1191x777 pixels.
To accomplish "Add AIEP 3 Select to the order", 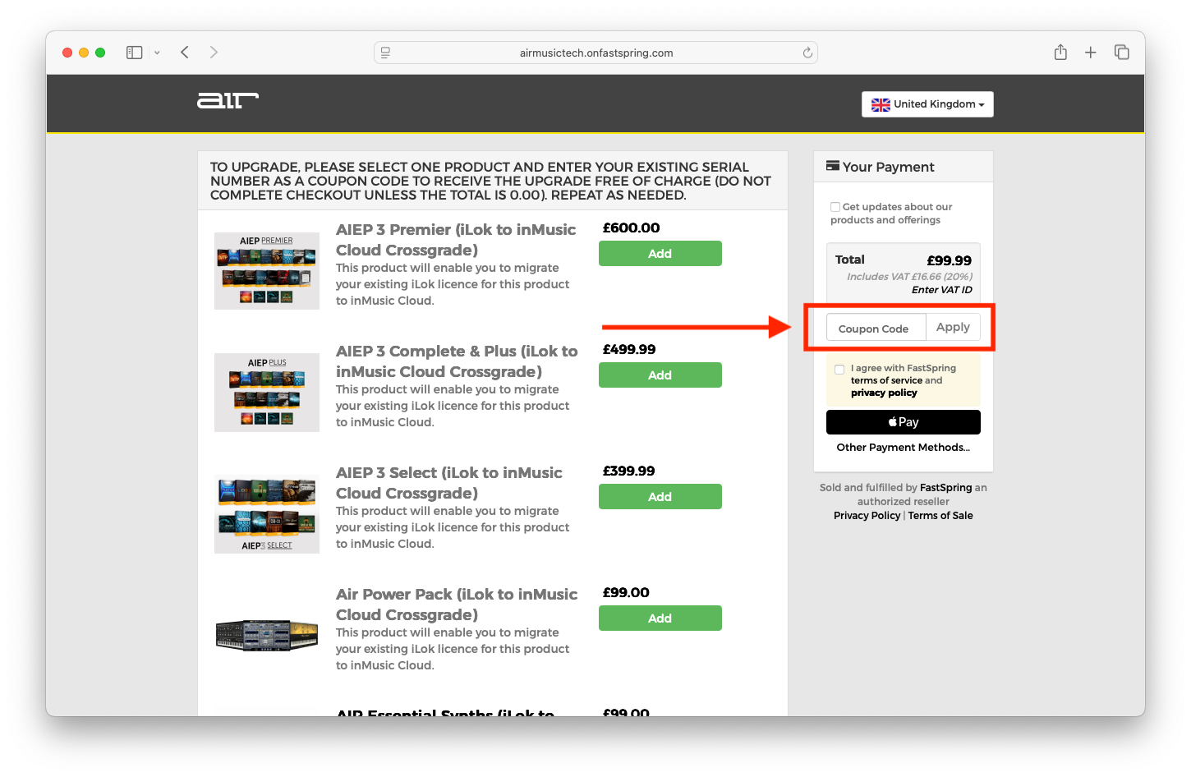I will pyautogui.click(x=660, y=497).
